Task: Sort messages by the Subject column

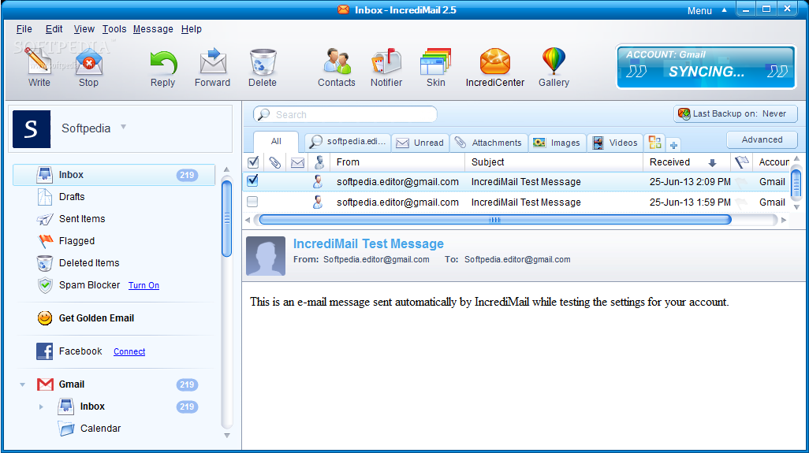Action: [554, 162]
